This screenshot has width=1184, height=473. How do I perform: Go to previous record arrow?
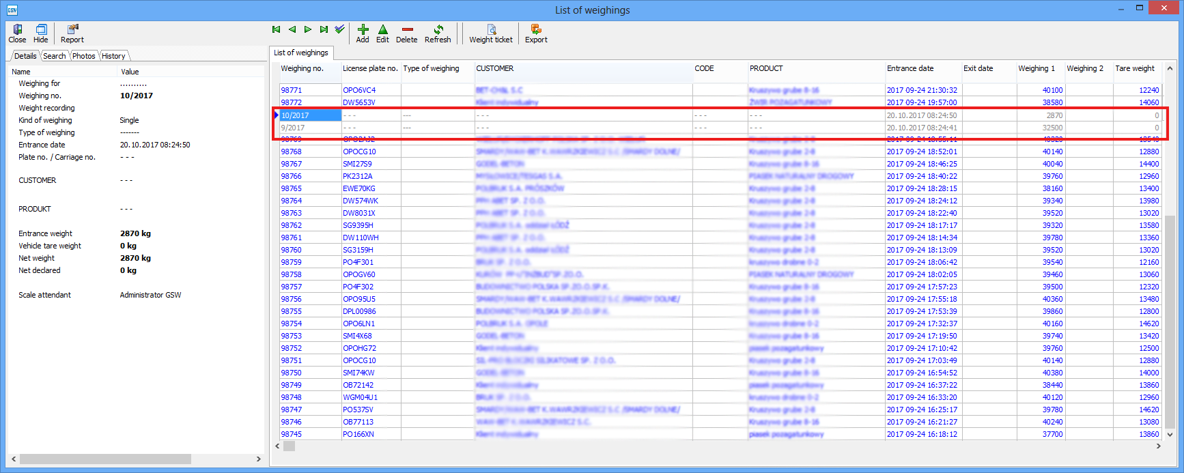coord(292,29)
